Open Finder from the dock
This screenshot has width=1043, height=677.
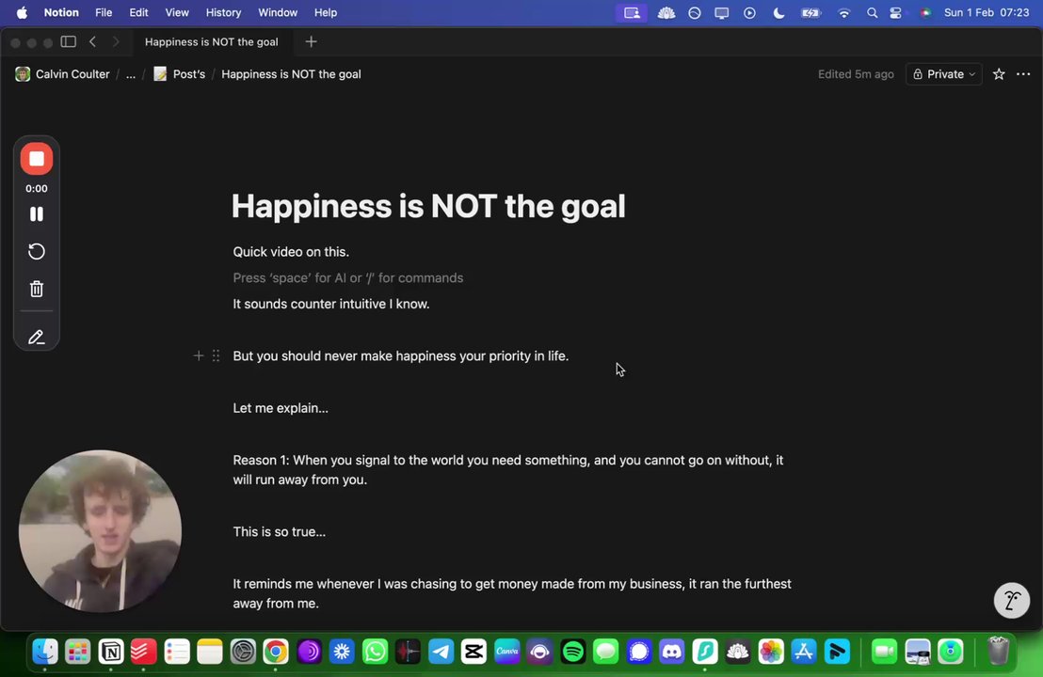pos(45,652)
